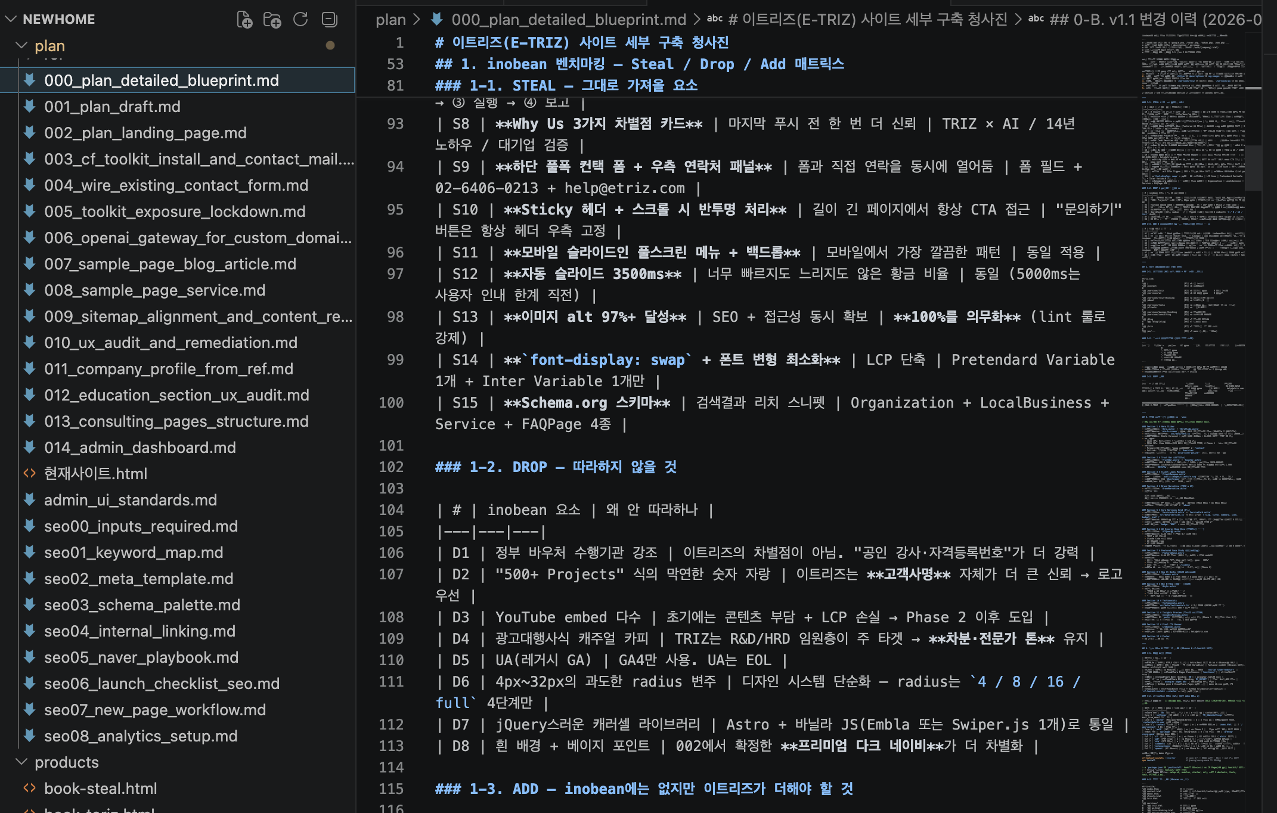Screen dimensions: 1277x813
Task: Jump to sticky heading '## 1. inobean 벤치마킹'
Action: click(x=639, y=64)
